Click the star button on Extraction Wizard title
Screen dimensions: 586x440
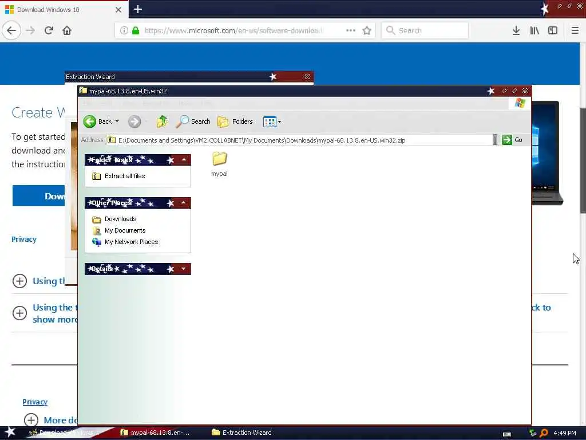pos(273,77)
